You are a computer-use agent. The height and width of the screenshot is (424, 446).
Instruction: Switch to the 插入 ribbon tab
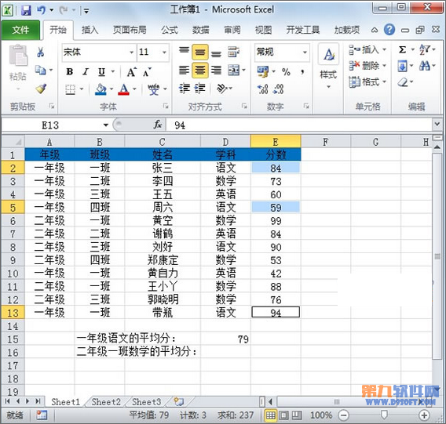(x=90, y=30)
